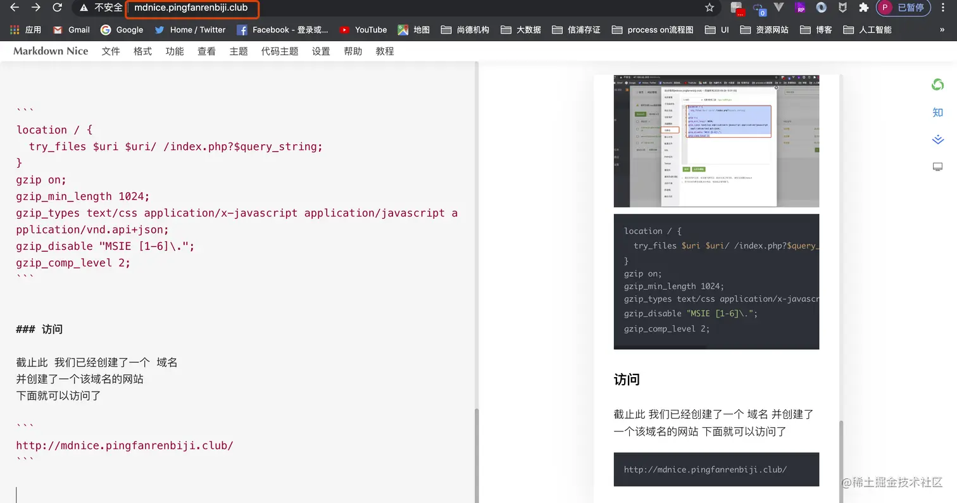957x503 pixels.
Task: Click the Juejin copy icon in right sidebar
Action: (937, 139)
